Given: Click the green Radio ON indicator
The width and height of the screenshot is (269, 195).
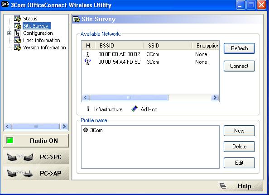Looking at the screenshot, I should [x=10, y=140].
